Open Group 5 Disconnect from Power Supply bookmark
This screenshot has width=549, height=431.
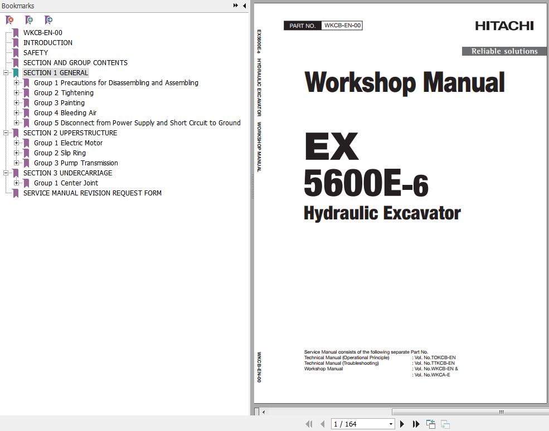[137, 123]
